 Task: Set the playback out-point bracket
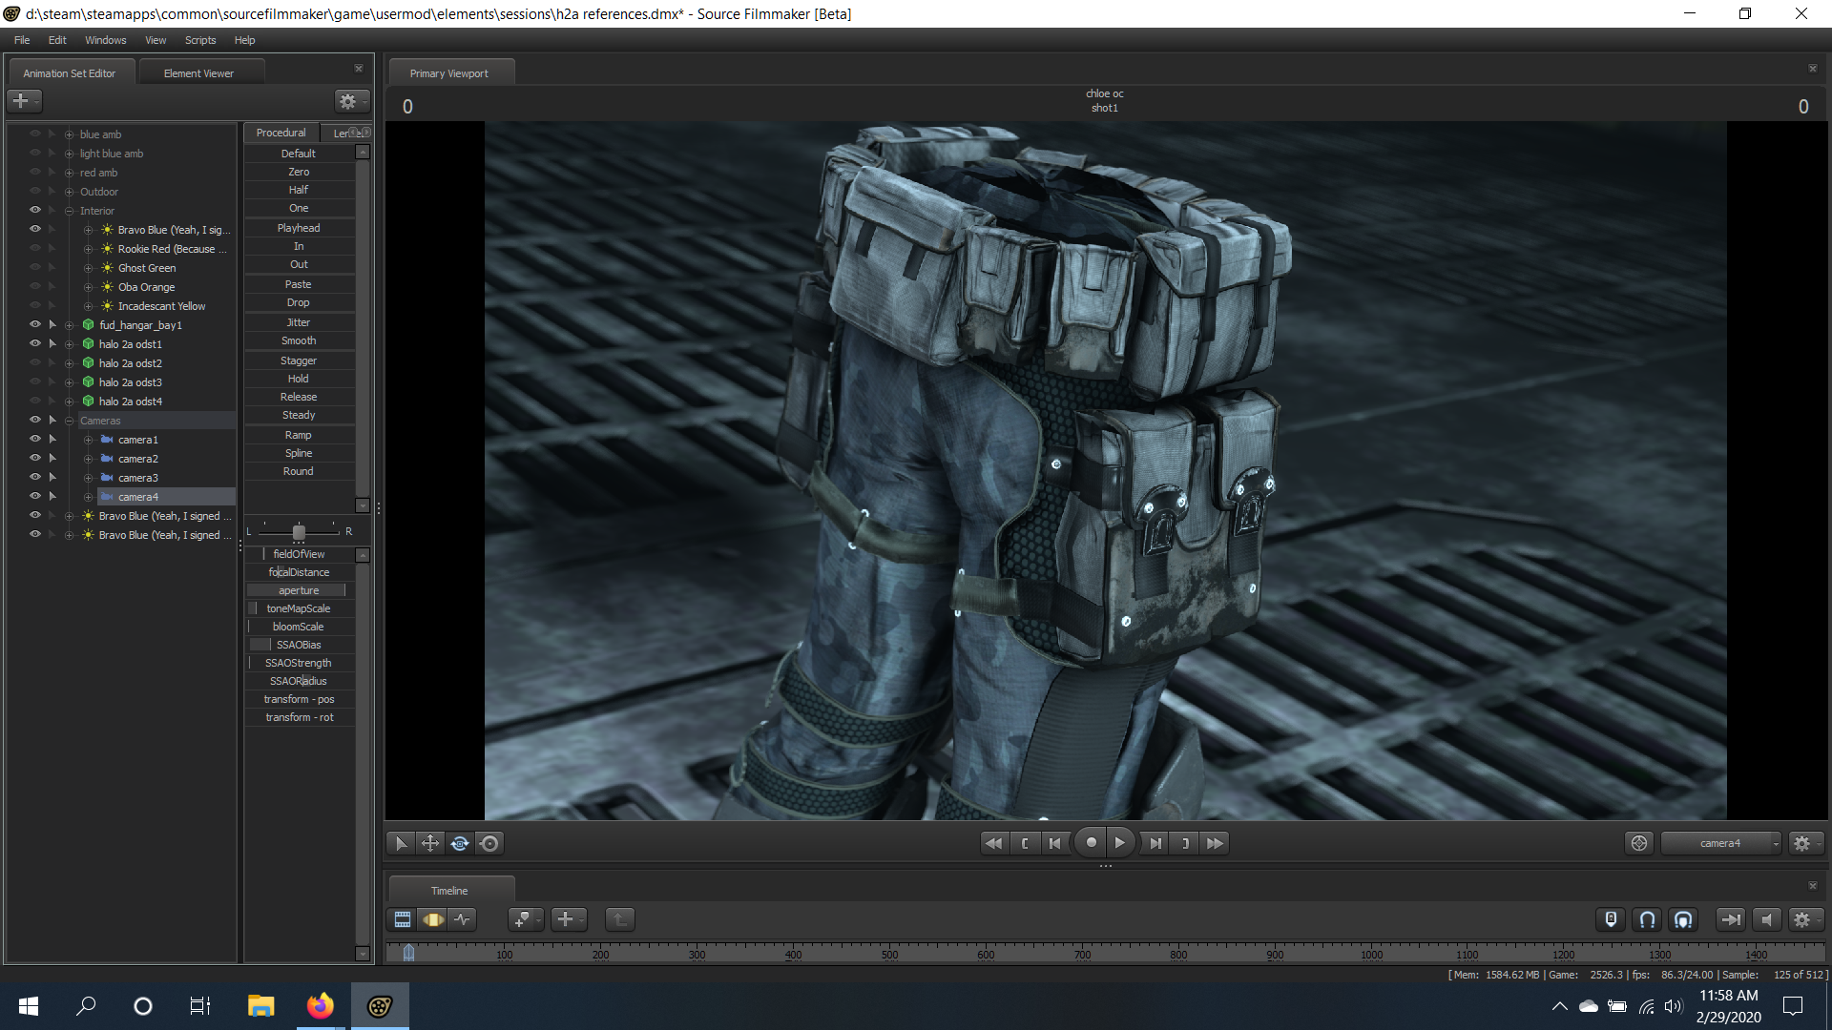tap(1185, 843)
